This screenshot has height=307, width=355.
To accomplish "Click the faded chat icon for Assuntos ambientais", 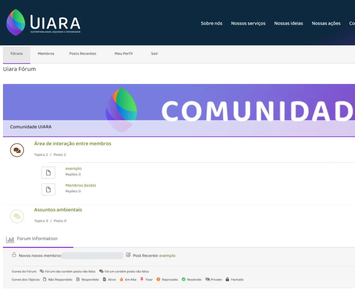I will pos(17,216).
